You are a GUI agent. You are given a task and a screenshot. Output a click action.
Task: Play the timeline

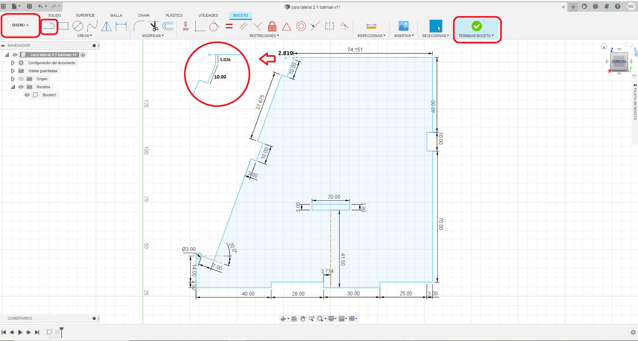coord(20,332)
